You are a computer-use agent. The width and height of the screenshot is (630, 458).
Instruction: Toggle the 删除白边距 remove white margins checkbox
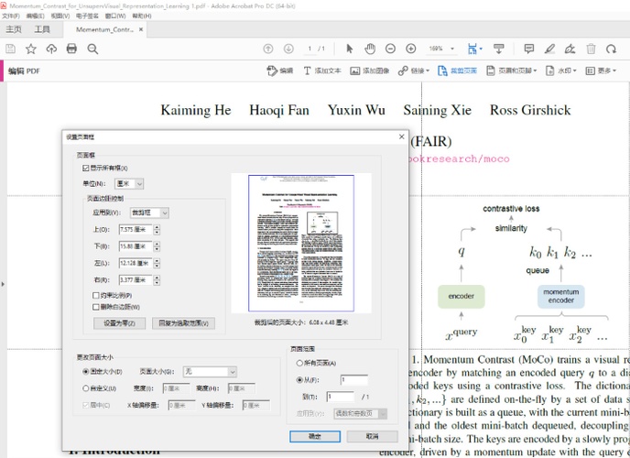[x=95, y=307]
